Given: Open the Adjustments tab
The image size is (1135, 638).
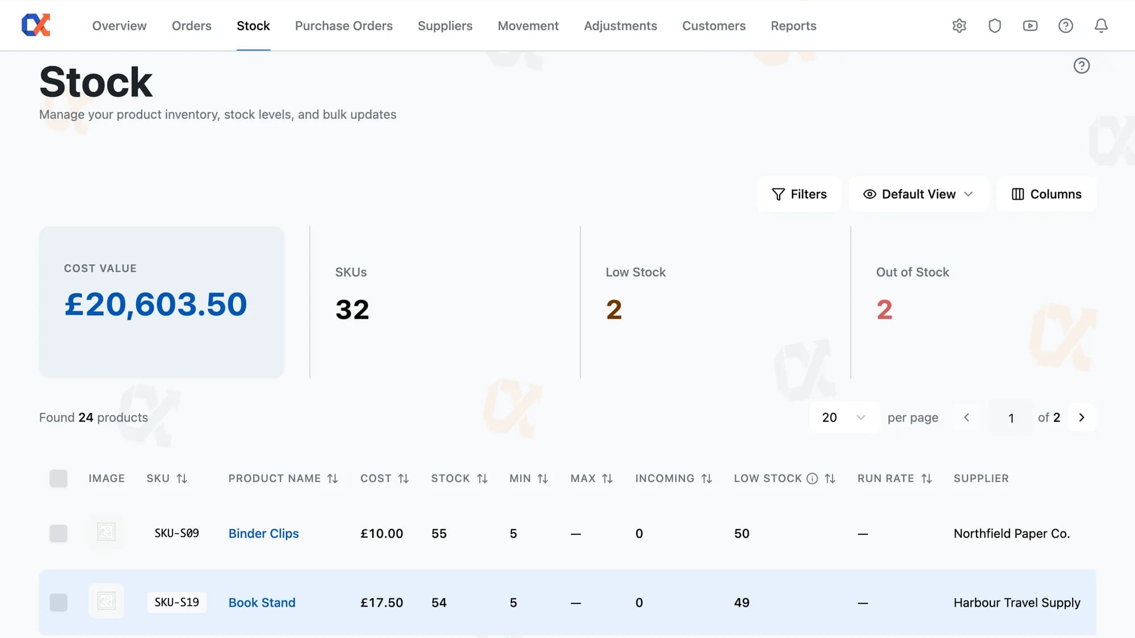Looking at the screenshot, I should point(620,26).
